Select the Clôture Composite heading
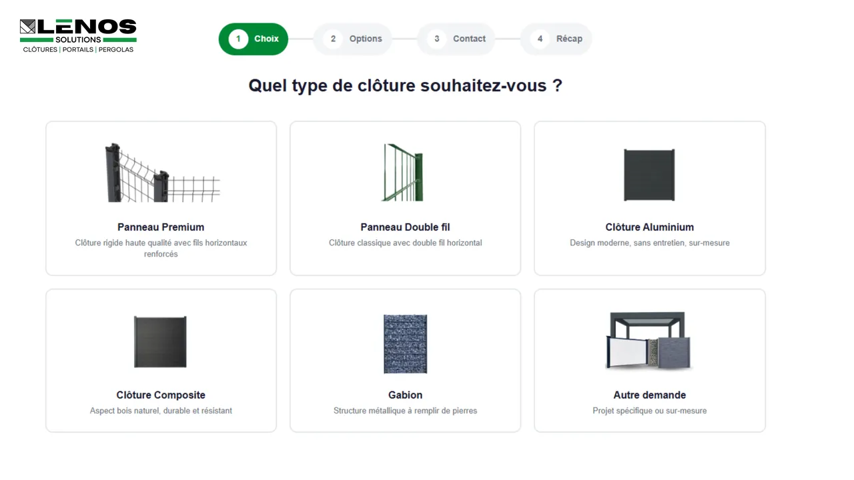Screen dimensions: 854x480 click(161, 395)
